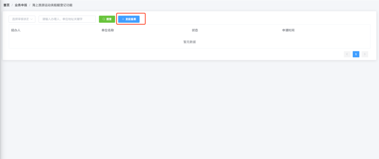Click the chevron in 选择审核状态 selector
This screenshot has width=379, height=159.
tap(32, 19)
